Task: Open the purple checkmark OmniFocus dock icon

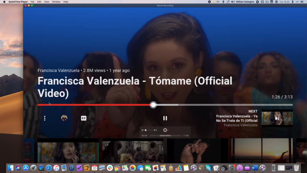Action: (x=79, y=168)
